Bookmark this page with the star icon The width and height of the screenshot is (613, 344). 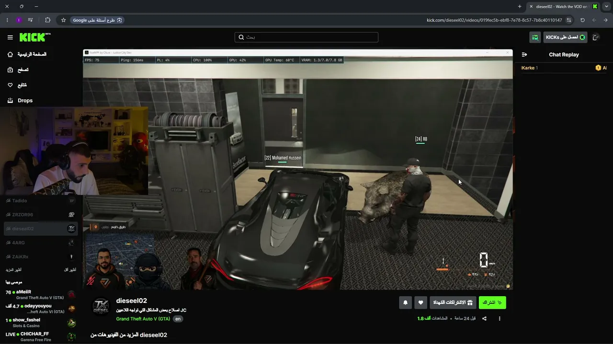(63, 20)
